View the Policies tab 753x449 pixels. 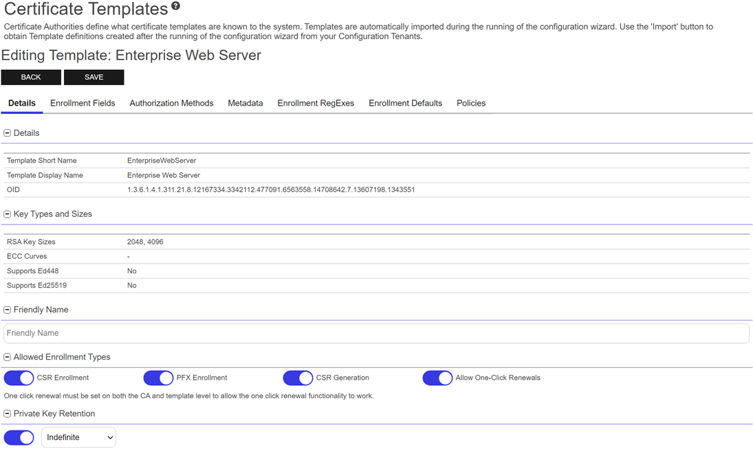click(471, 104)
